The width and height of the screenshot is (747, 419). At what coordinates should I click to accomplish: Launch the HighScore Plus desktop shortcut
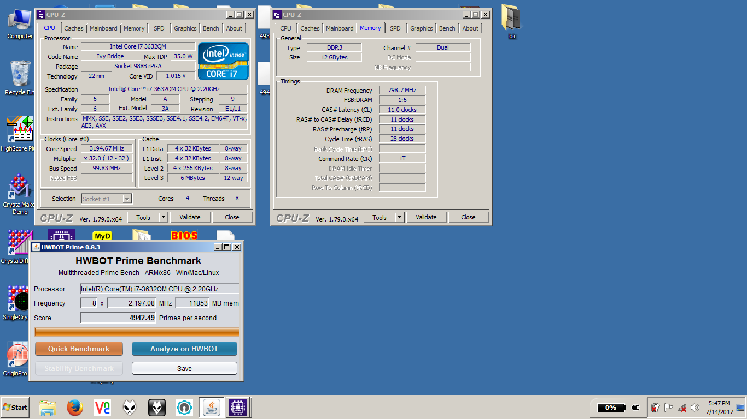(20, 134)
